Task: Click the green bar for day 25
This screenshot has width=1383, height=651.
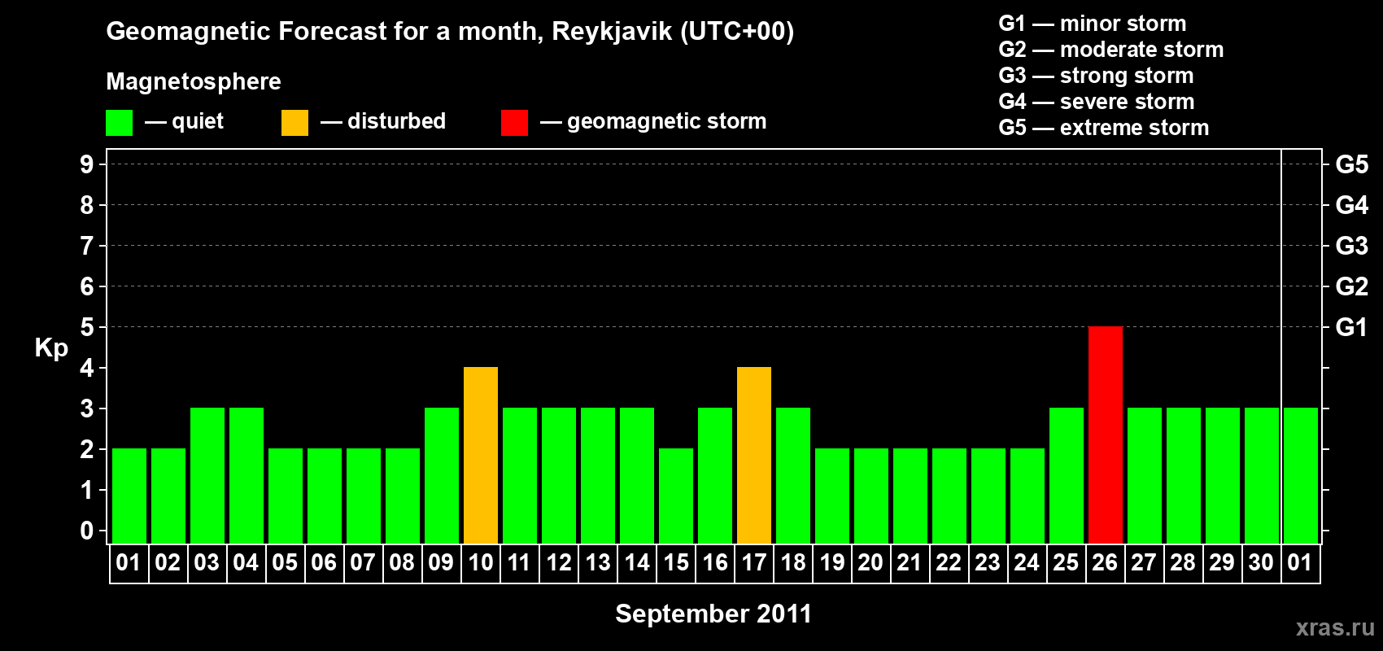Action: coord(1067,476)
